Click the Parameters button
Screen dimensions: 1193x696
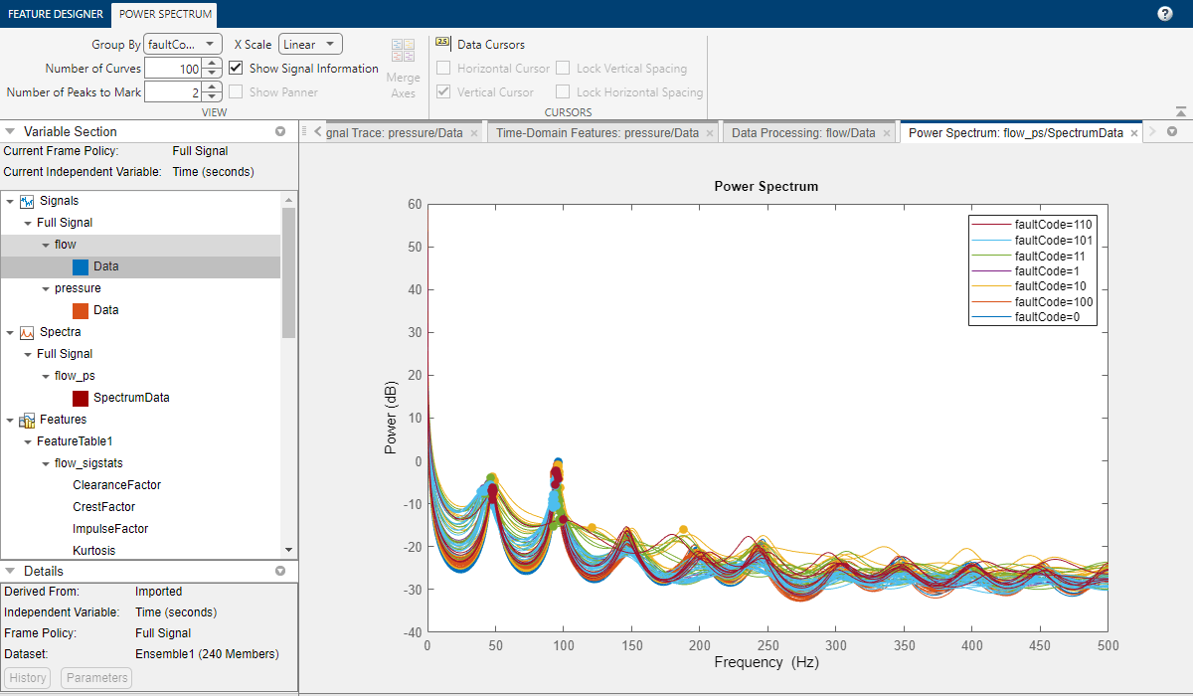coord(96,678)
